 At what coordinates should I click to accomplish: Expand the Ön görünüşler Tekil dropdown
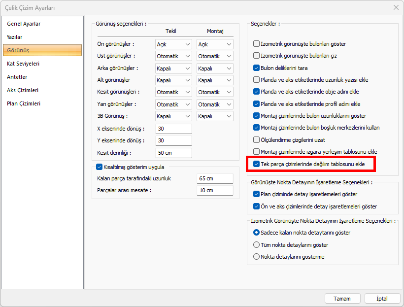pos(173,44)
